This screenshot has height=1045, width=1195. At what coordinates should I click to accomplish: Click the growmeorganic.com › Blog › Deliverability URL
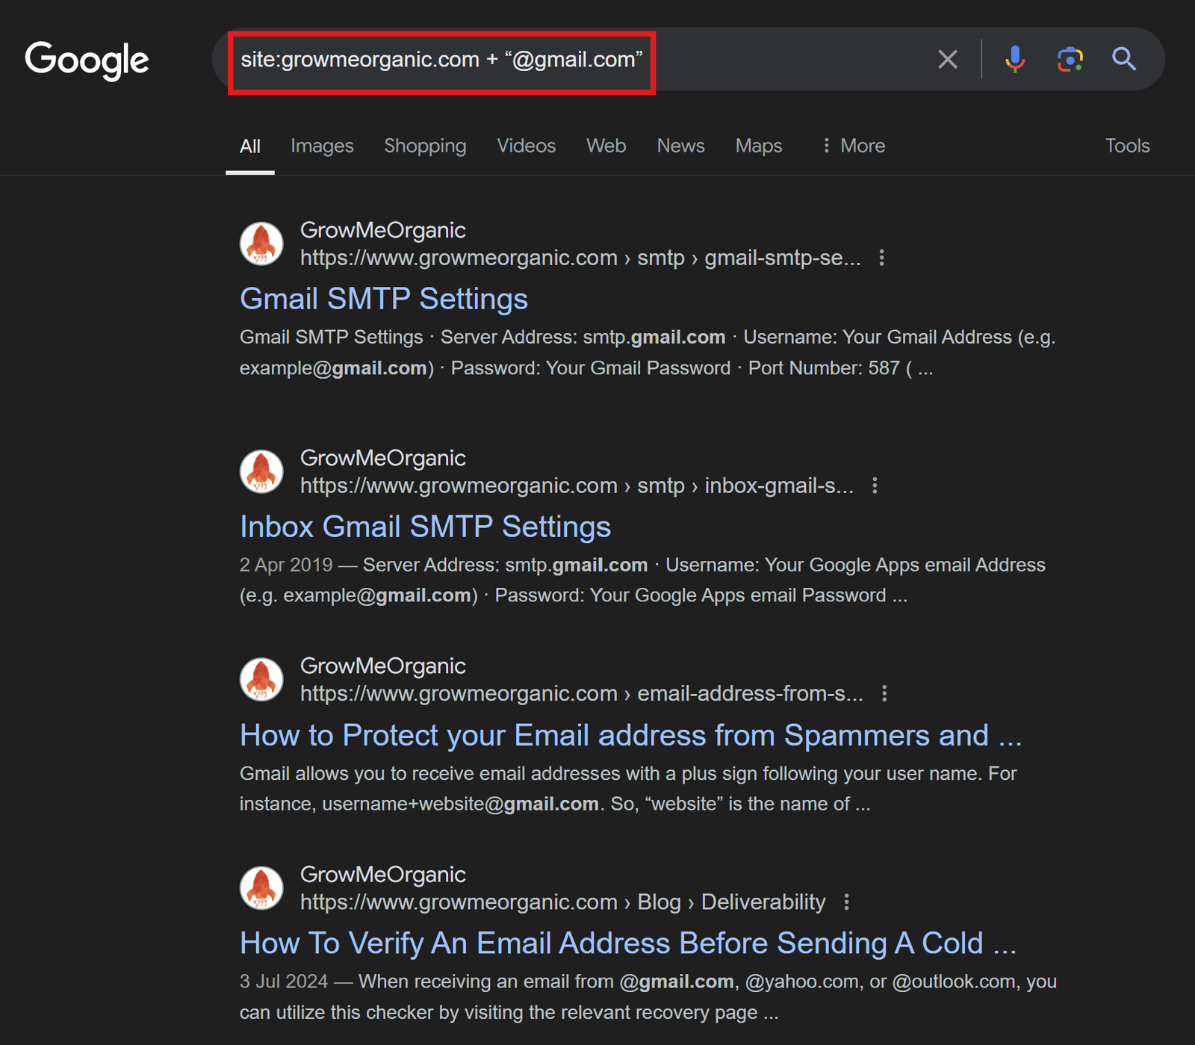[x=563, y=902]
